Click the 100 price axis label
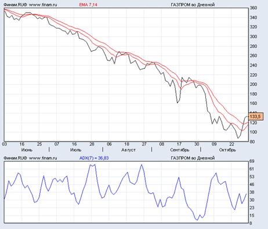Viewport: 268px width, 229px height. point(253,132)
